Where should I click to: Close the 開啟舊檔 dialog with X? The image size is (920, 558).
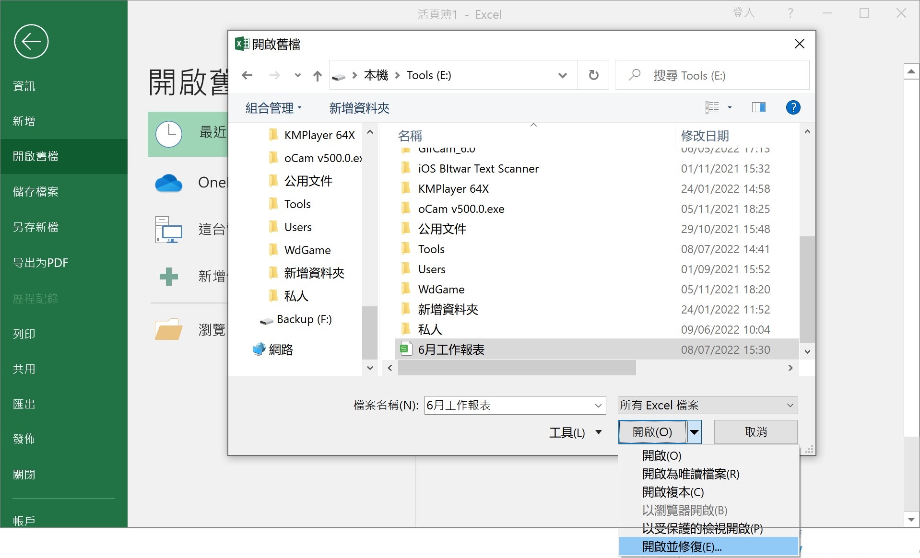[x=799, y=44]
